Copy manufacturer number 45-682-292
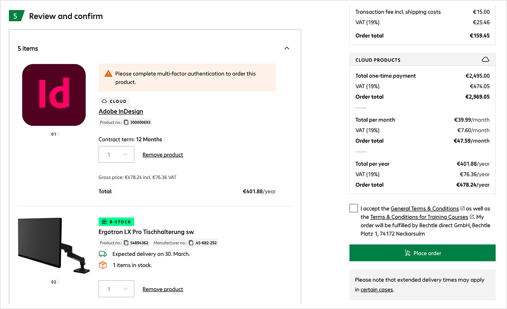The image size is (507, 309). pyautogui.click(x=191, y=243)
